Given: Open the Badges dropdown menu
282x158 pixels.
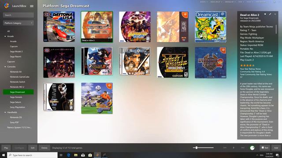Looking at the screenshot, I should pos(204,2).
